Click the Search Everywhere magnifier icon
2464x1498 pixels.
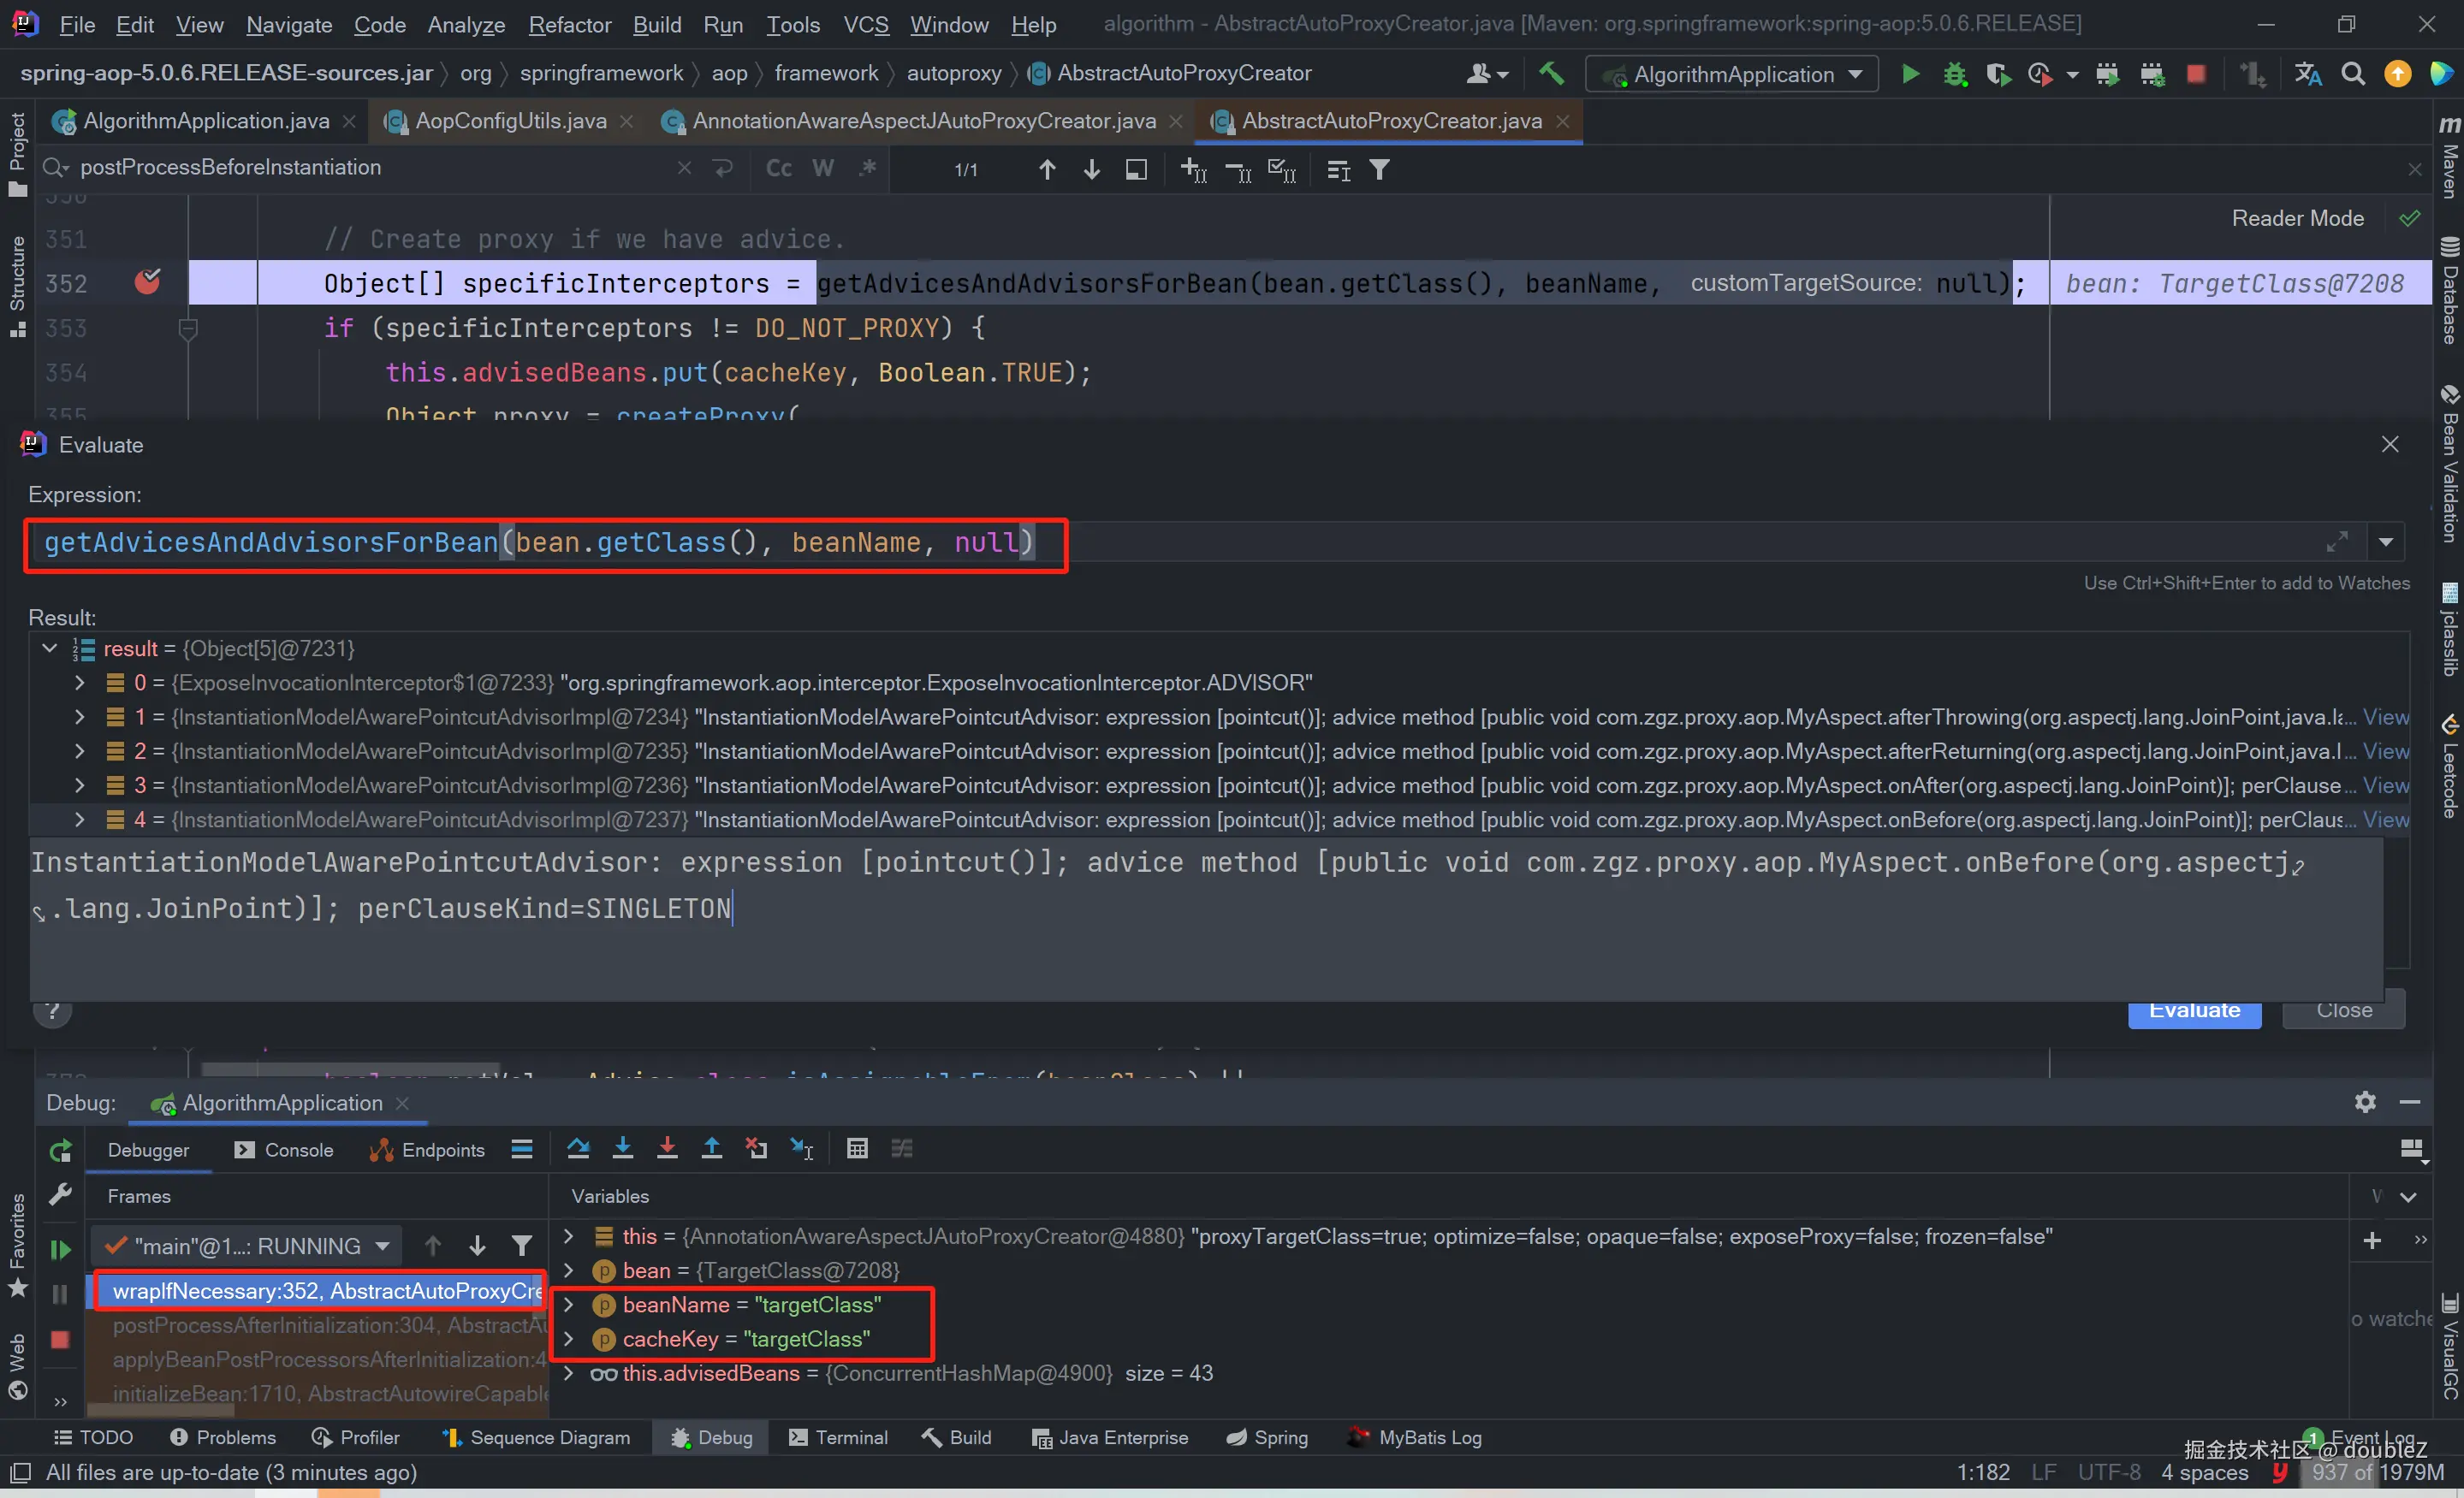2353,74
